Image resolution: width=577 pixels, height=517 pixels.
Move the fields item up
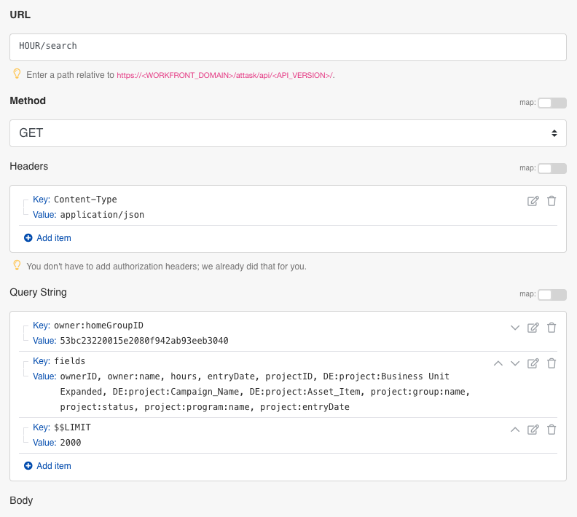pos(498,363)
